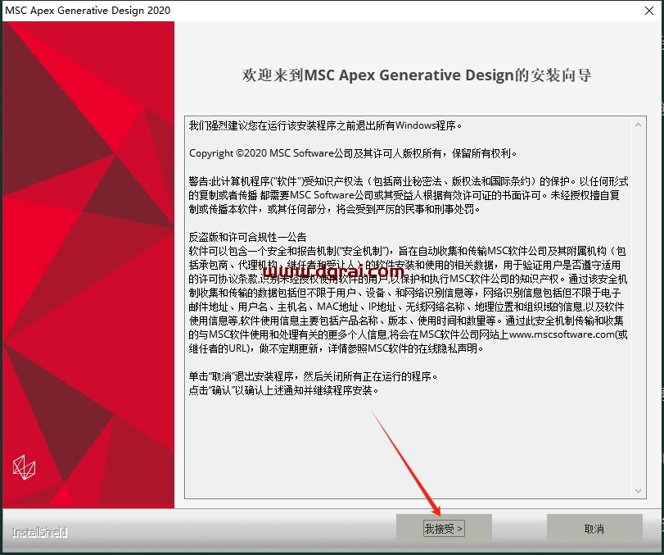Click the InstallShield logo text
664x555 pixels.
click(x=39, y=532)
